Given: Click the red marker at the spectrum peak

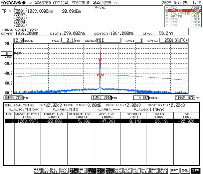Looking at the screenshot, I should pos(100,60).
